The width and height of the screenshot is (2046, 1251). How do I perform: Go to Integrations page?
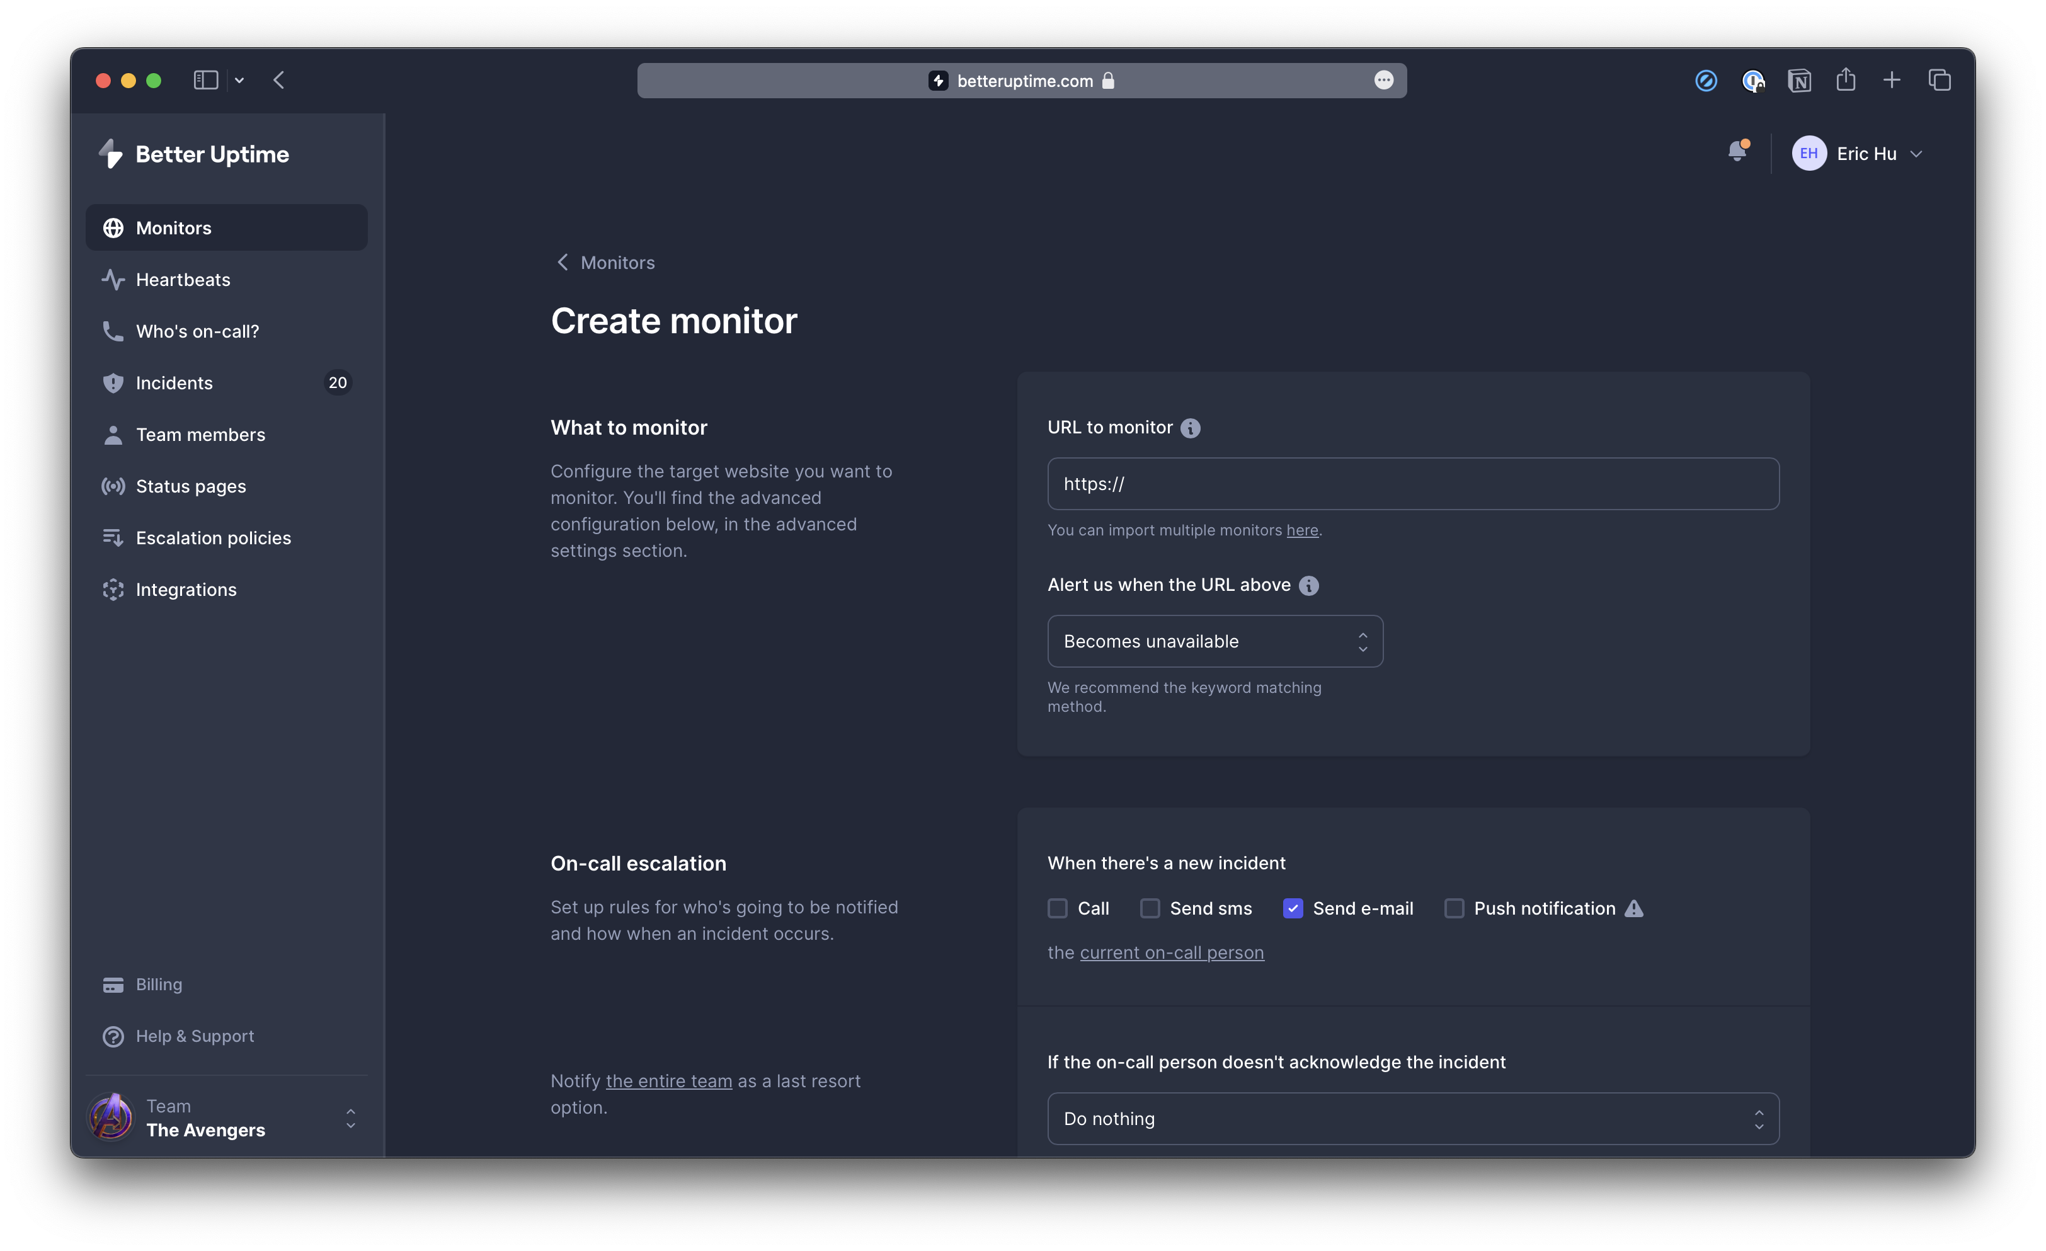pyautogui.click(x=227, y=590)
